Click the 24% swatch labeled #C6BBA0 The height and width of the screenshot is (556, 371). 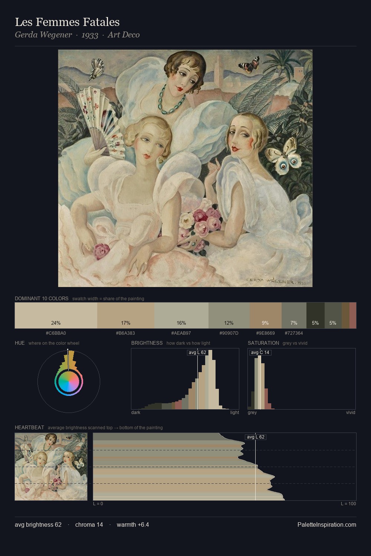tap(56, 315)
